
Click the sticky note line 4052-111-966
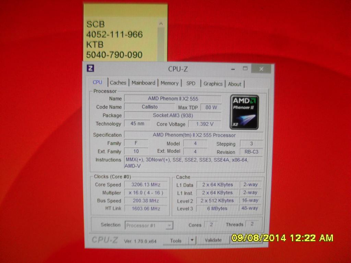click(114, 35)
